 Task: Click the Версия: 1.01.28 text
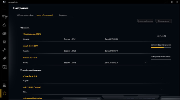[70, 51]
